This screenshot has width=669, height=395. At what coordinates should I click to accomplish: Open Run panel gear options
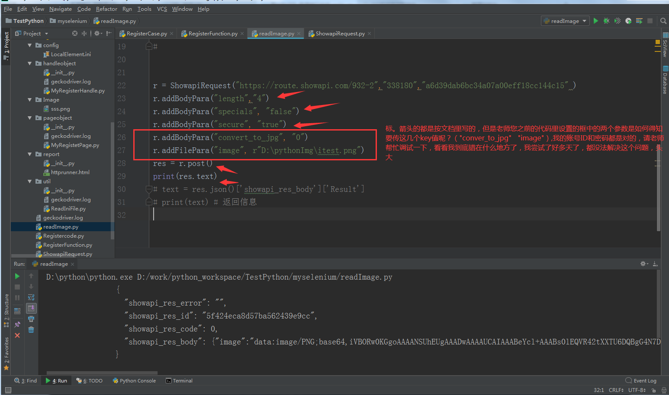[644, 264]
